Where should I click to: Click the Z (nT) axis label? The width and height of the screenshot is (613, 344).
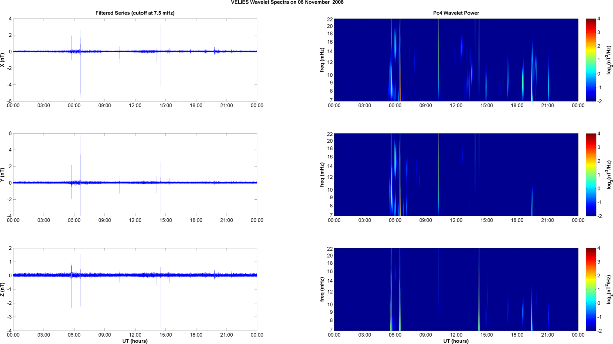[2, 289]
